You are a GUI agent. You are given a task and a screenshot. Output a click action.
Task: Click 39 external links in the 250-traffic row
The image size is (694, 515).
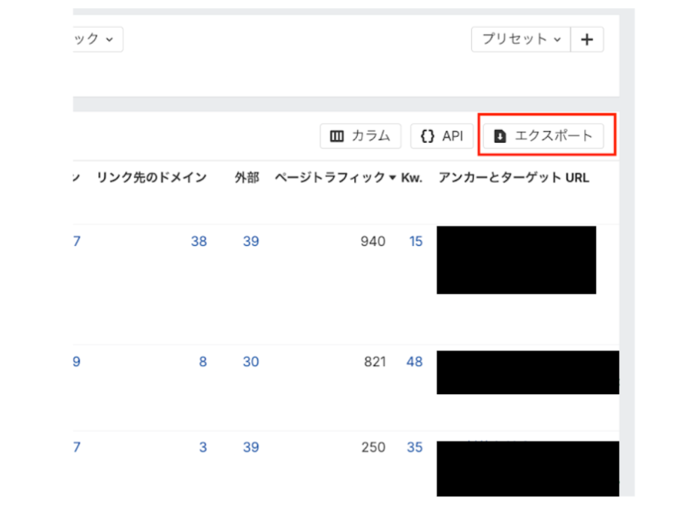pyautogui.click(x=251, y=447)
